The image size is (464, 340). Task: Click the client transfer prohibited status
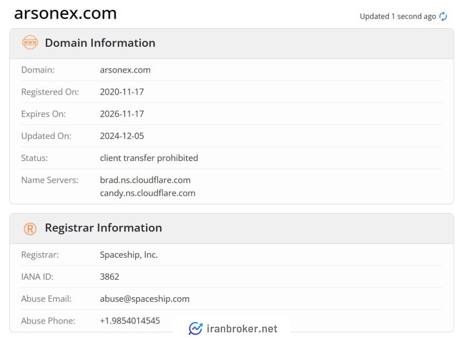click(149, 158)
